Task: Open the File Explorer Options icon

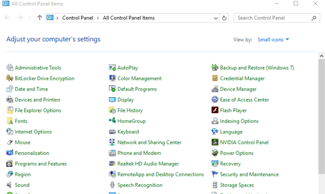Action: [x=10, y=110]
